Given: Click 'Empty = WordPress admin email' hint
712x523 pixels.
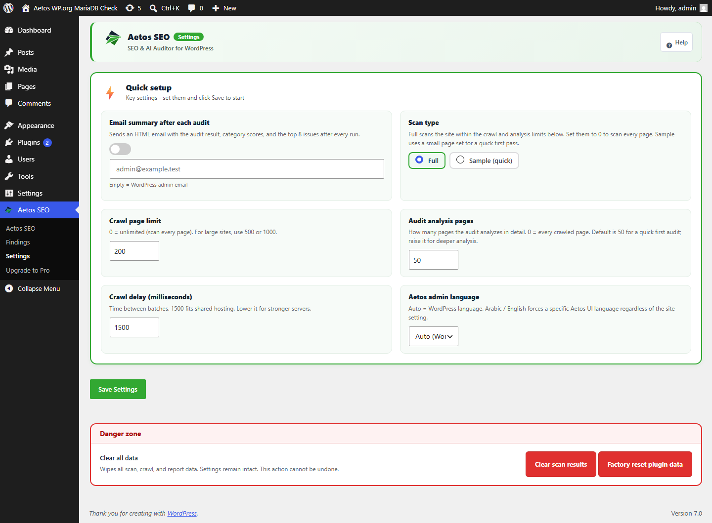Looking at the screenshot, I should (x=148, y=185).
